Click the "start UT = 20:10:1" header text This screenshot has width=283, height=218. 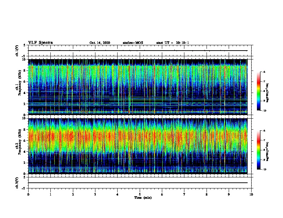[x=173, y=43]
